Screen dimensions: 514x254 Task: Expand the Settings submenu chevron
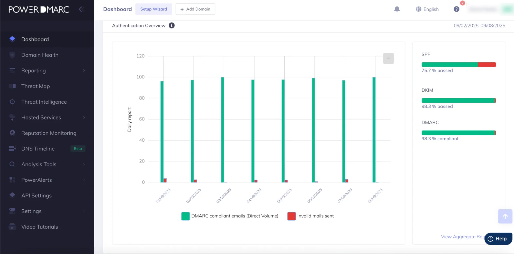tap(84, 211)
